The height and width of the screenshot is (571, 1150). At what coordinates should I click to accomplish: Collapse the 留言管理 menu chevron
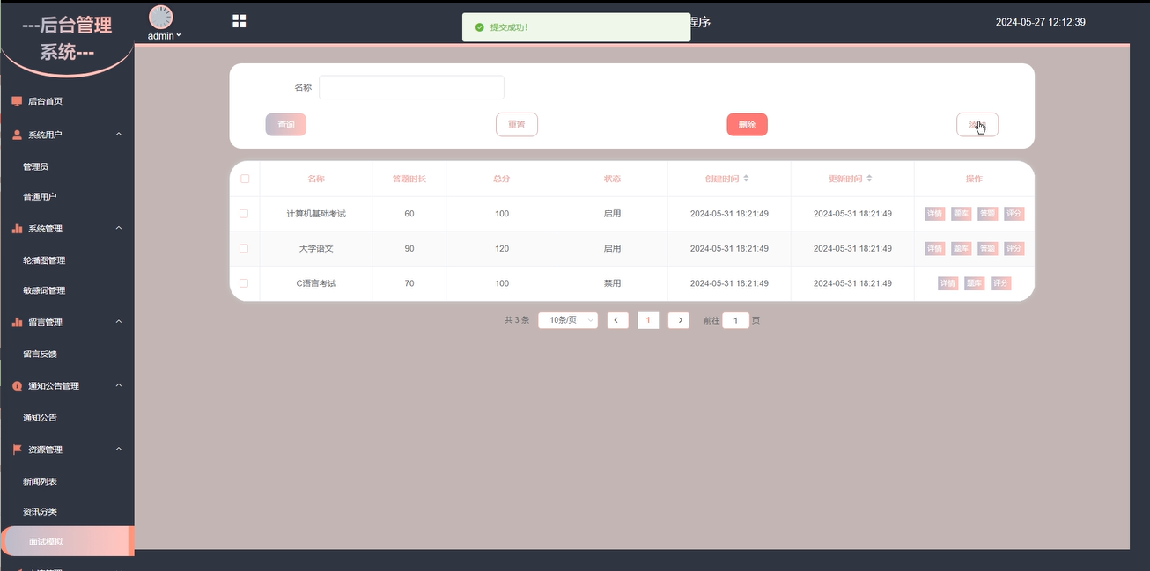[119, 322]
